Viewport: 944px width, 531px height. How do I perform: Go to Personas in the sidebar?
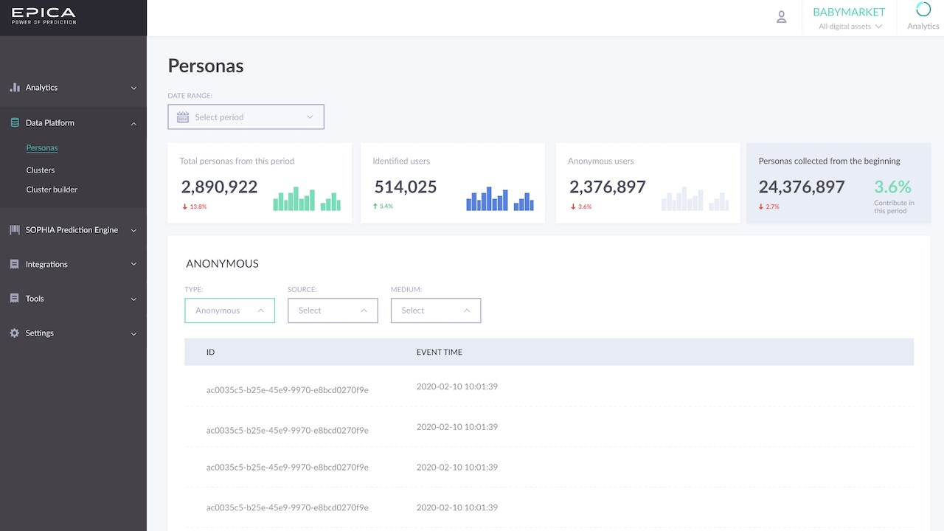42,147
